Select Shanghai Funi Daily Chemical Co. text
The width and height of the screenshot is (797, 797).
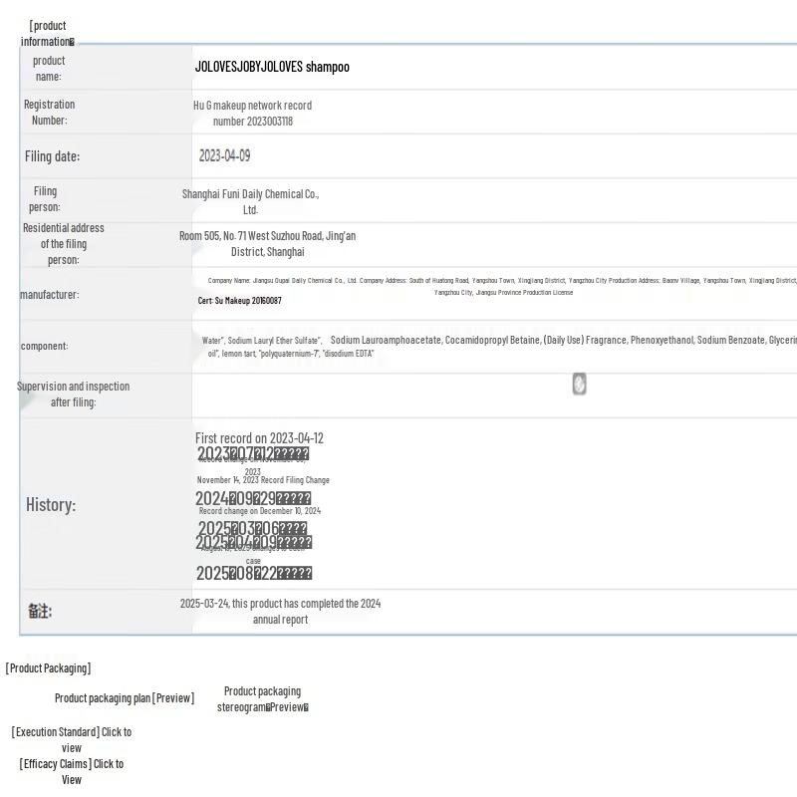[x=251, y=201]
